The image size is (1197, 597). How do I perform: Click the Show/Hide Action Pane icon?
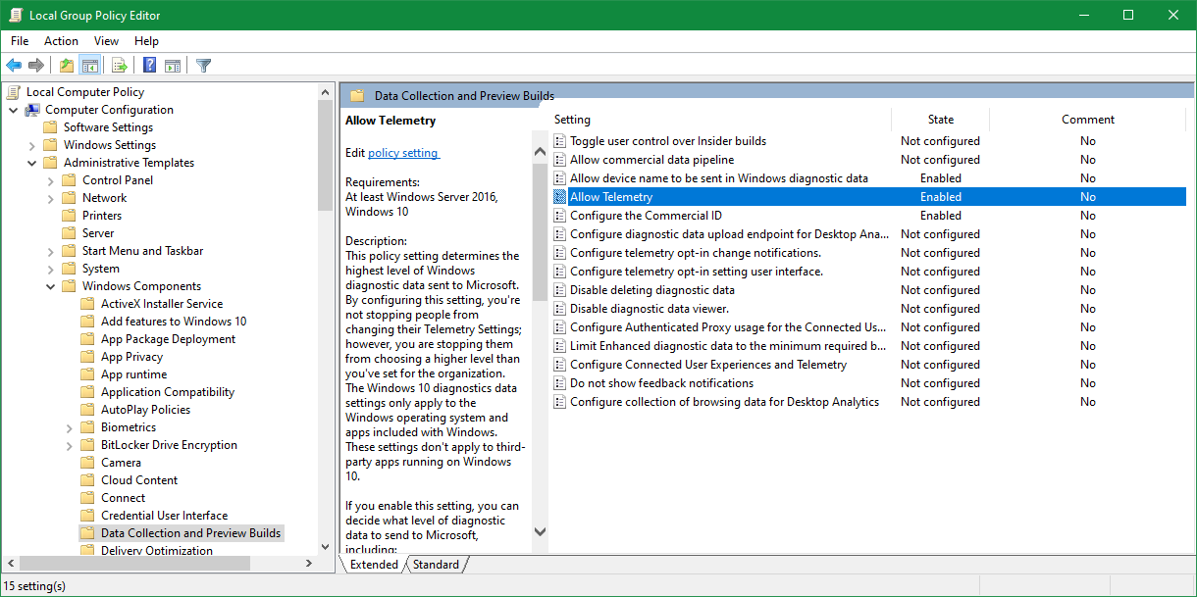[173, 66]
